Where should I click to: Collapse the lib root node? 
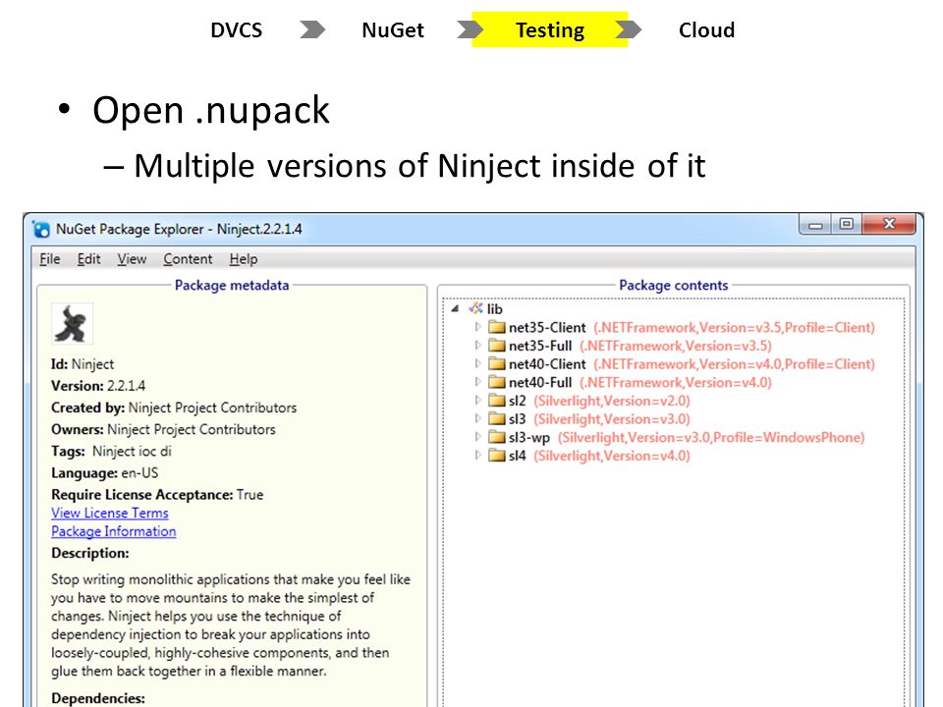click(x=455, y=309)
